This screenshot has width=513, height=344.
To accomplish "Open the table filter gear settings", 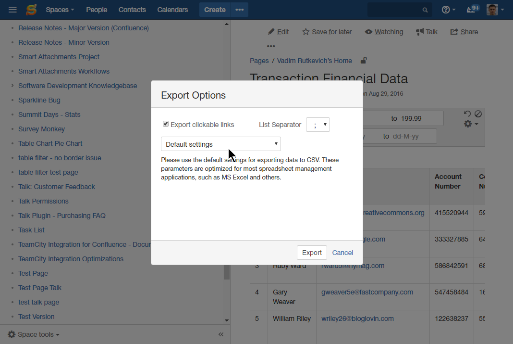I will 470,124.
